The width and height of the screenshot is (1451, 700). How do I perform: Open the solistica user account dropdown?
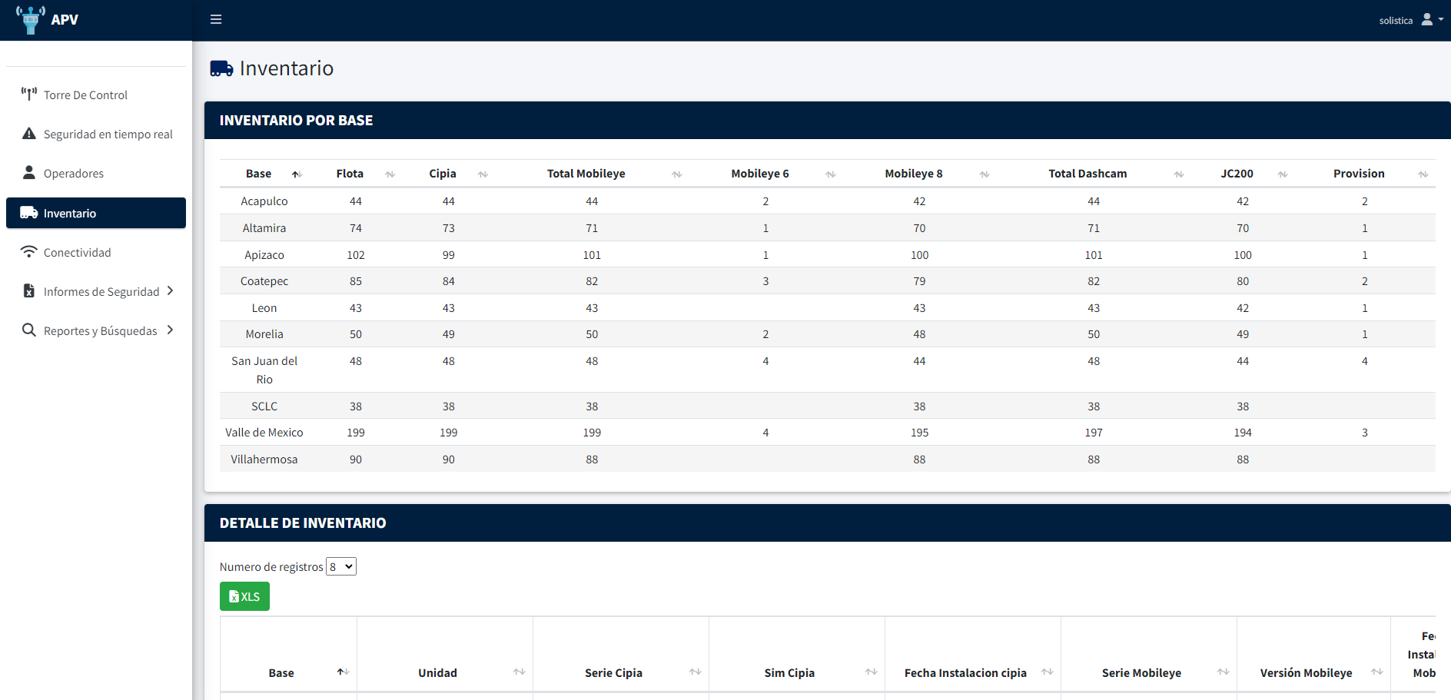click(1411, 20)
